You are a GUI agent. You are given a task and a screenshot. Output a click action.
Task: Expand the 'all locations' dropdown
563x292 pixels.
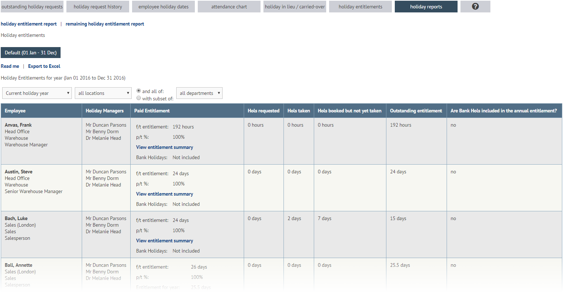(x=103, y=93)
